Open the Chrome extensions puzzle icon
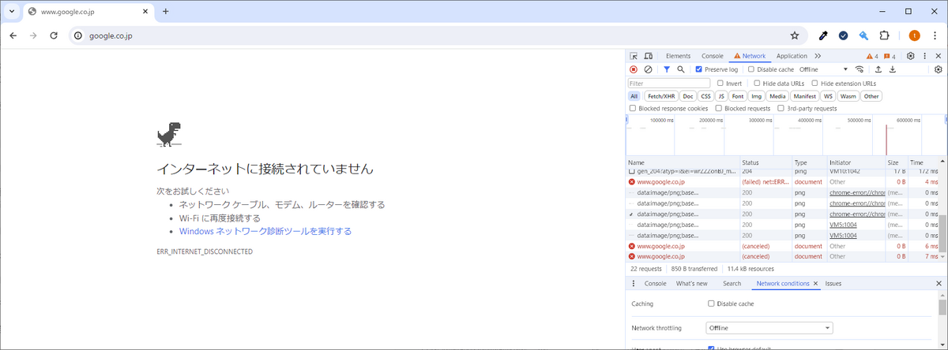948x350 pixels. click(884, 35)
